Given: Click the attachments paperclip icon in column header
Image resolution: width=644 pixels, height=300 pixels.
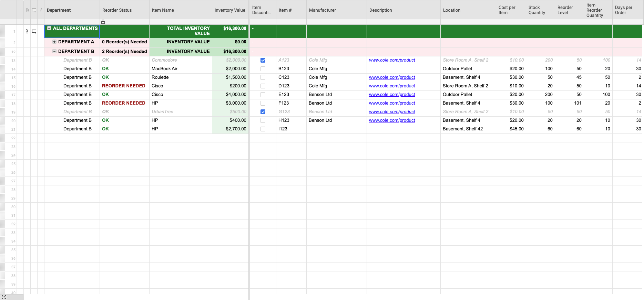Looking at the screenshot, I should point(27,10).
